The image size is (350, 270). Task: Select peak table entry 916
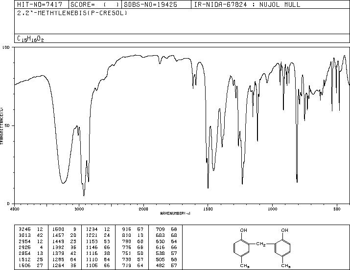[x=127, y=229]
